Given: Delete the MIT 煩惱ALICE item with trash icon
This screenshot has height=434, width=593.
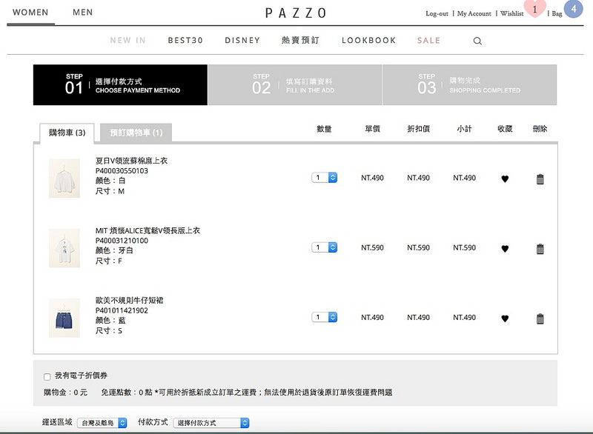Looking at the screenshot, I should (x=540, y=249).
